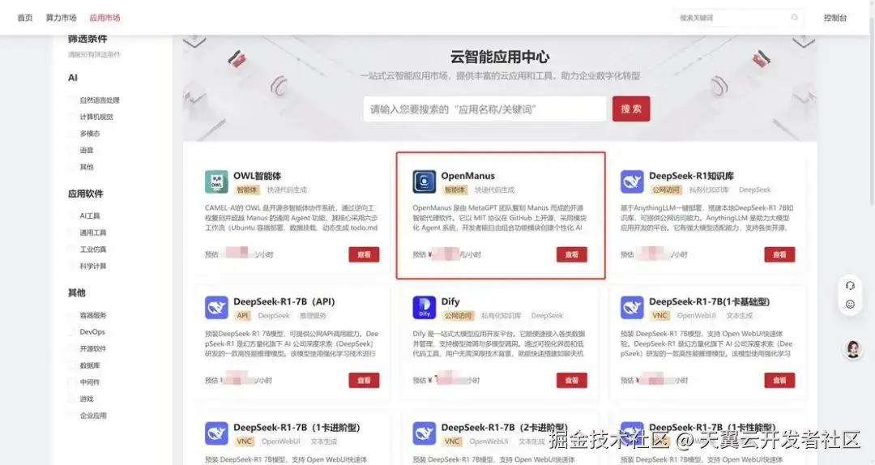This screenshot has height=465, width=875.
Task: Open the DeepSeek-R1-7B (2卡进阶型) app icon
Action: point(424,433)
